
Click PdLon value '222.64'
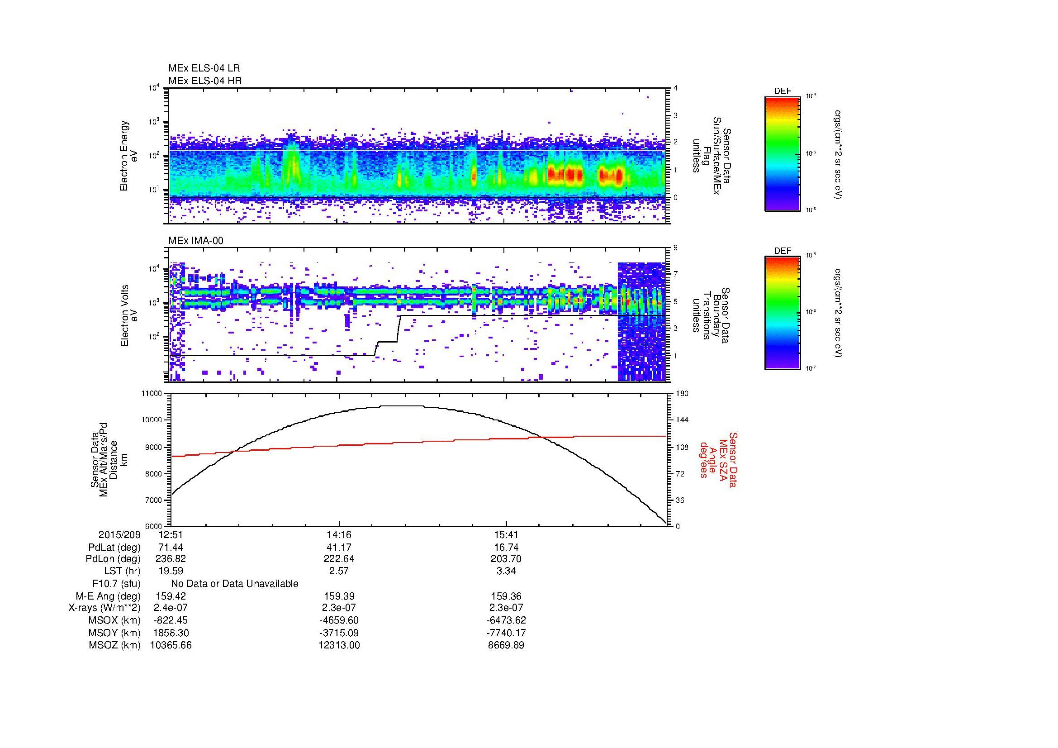click(339, 559)
